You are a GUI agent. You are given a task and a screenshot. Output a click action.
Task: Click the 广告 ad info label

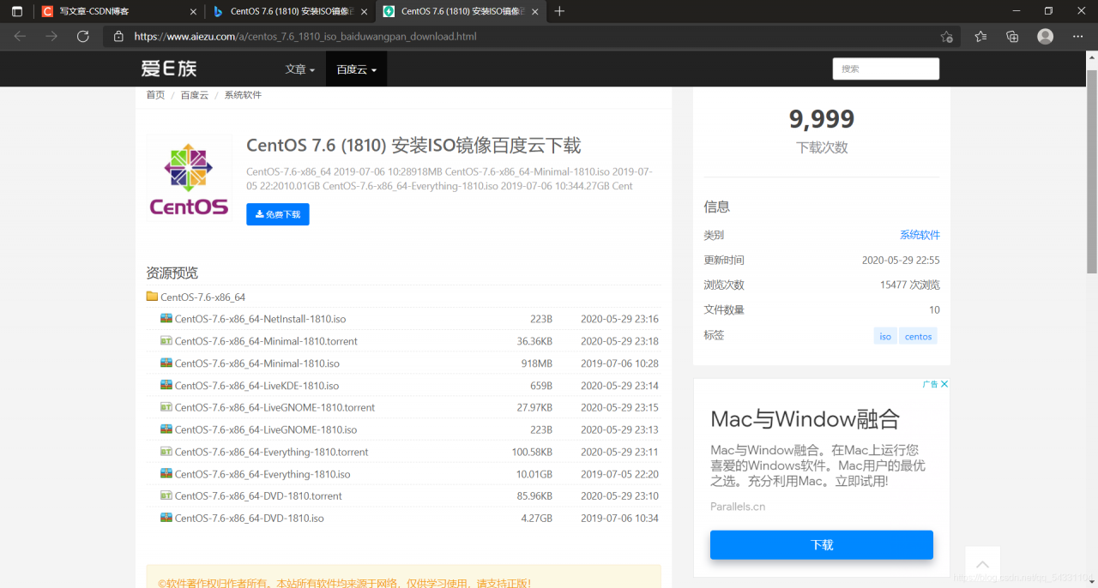point(930,384)
